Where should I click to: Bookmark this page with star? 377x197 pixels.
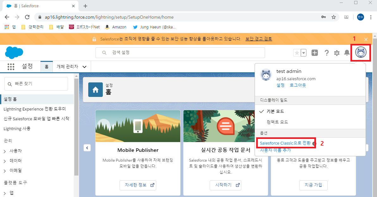tap(333, 17)
